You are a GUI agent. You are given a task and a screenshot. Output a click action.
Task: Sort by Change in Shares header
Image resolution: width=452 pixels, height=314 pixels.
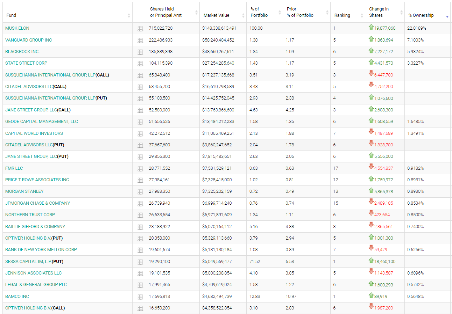pyautogui.click(x=385, y=12)
